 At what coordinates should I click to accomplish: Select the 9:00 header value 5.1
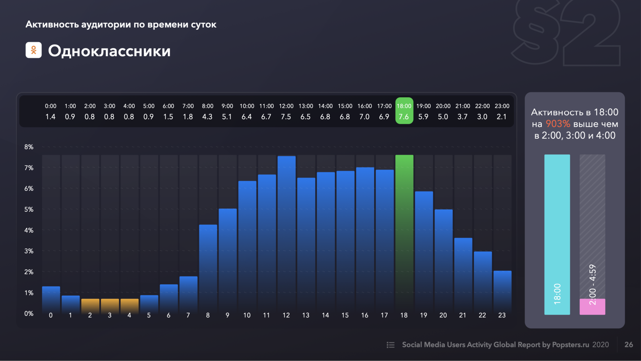coord(227,117)
